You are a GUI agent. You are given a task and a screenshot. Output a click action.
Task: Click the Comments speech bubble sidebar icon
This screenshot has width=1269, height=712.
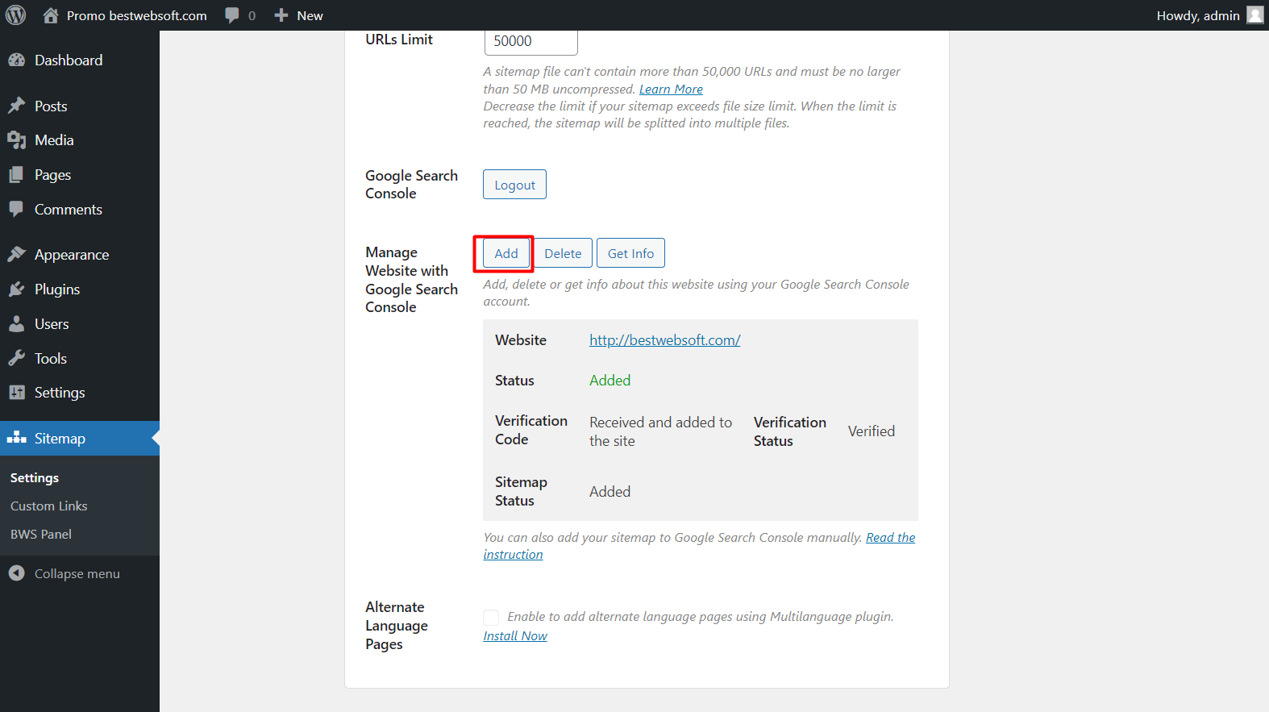[17, 209]
